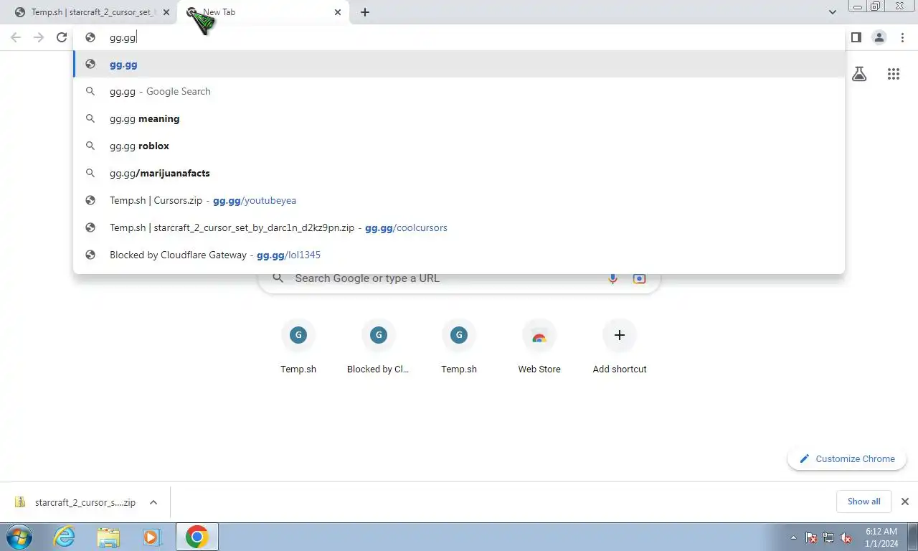The image size is (918, 551).
Task: Click the Customize Chrome button
Action: pos(847,459)
